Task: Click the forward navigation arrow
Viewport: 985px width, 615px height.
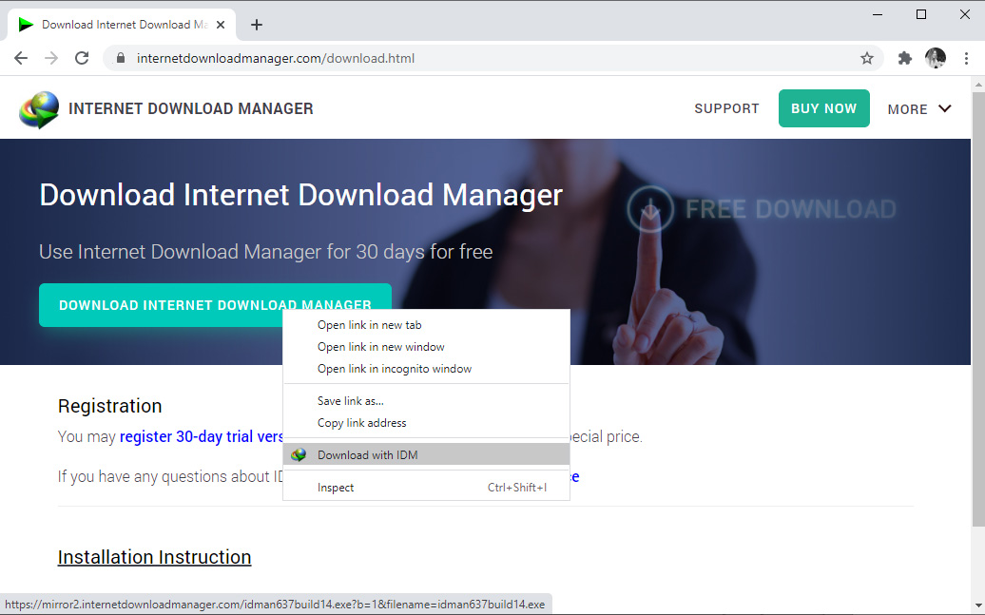Action: click(51, 58)
